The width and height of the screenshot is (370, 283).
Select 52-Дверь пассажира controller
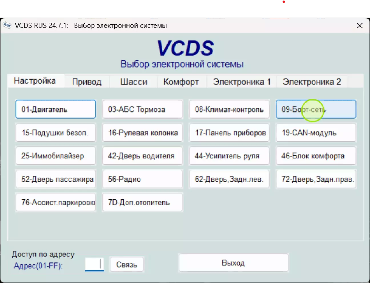click(56, 179)
